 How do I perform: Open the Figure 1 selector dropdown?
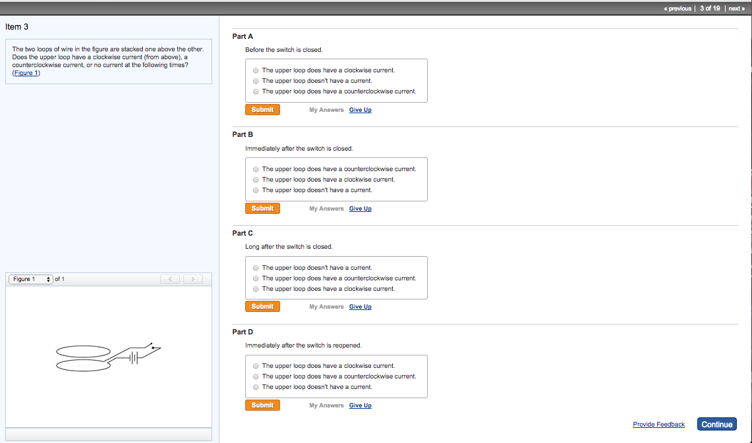tap(30, 279)
